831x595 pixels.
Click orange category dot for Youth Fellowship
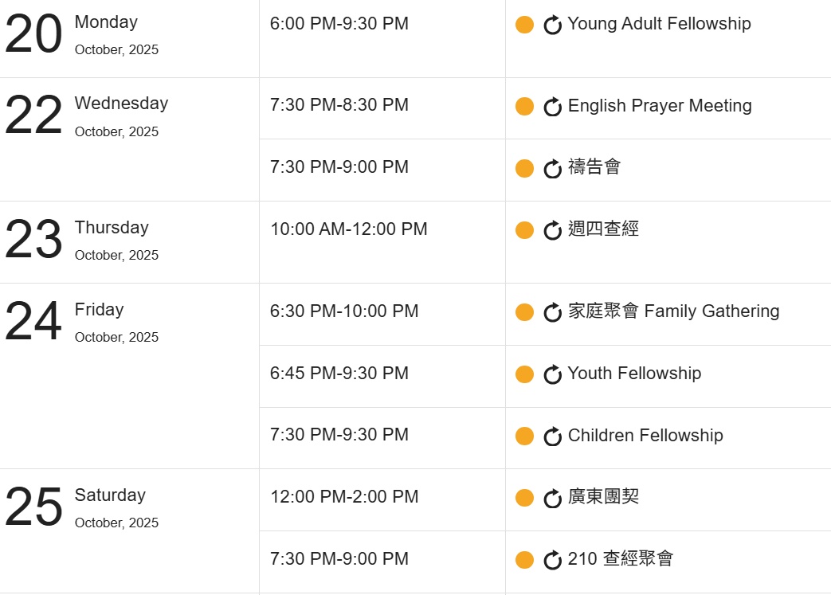click(524, 374)
